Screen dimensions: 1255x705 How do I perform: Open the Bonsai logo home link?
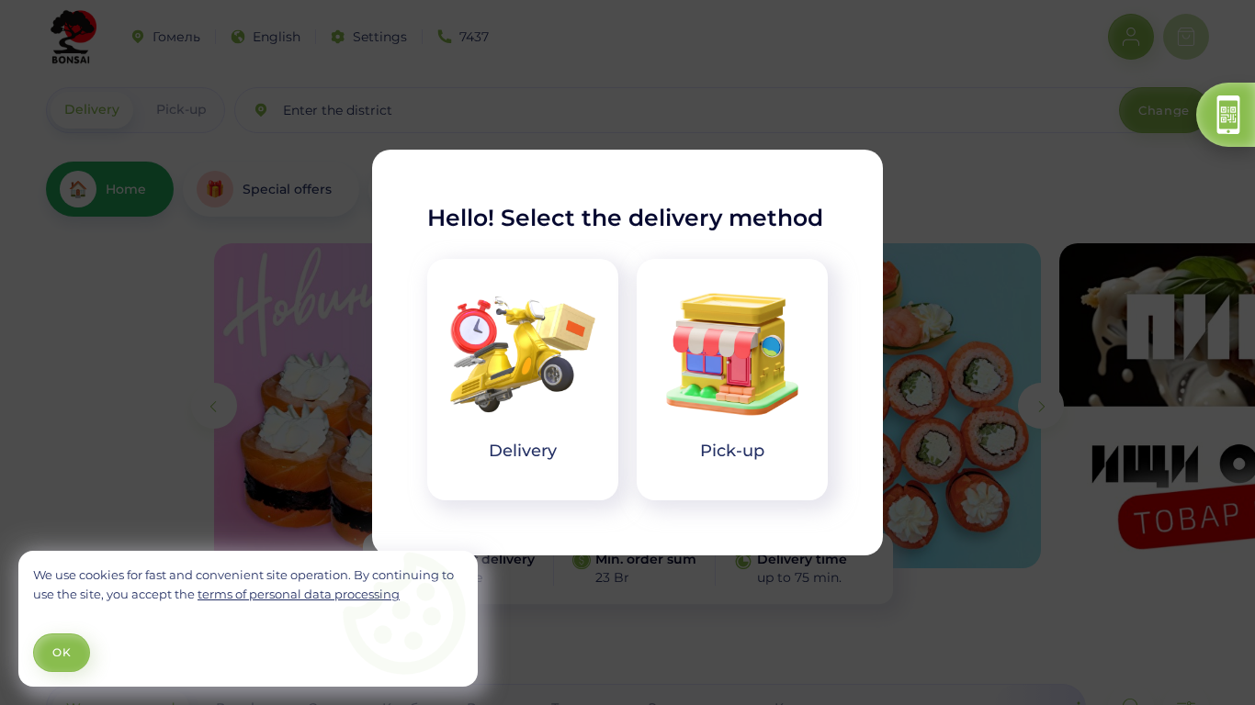73,37
